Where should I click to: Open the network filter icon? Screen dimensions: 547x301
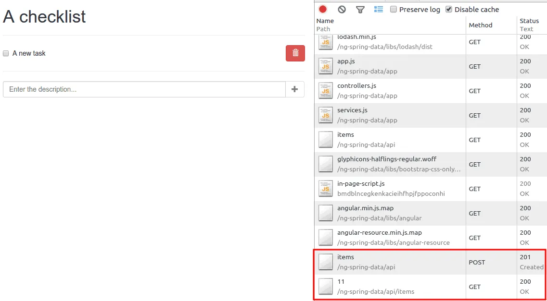[x=360, y=9]
